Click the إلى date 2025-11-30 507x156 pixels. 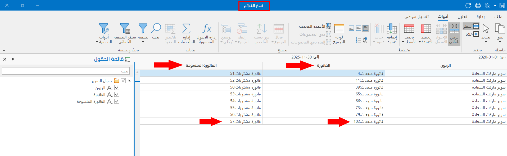(x=302, y=57)
